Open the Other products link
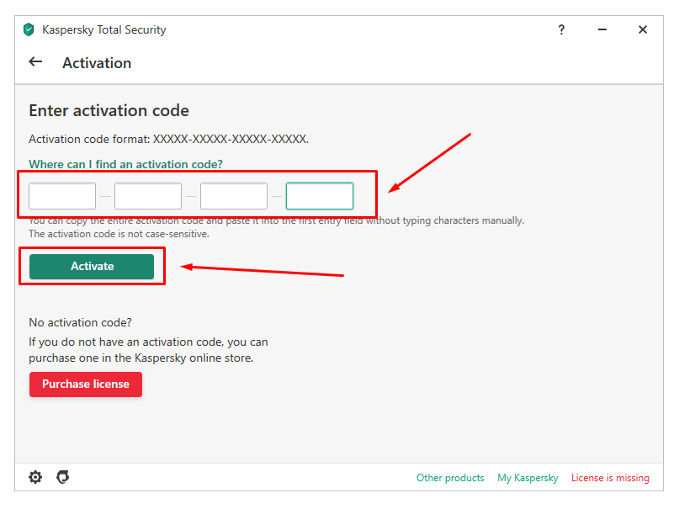This screenshot has width=679, height=509. tap(450, 478)
